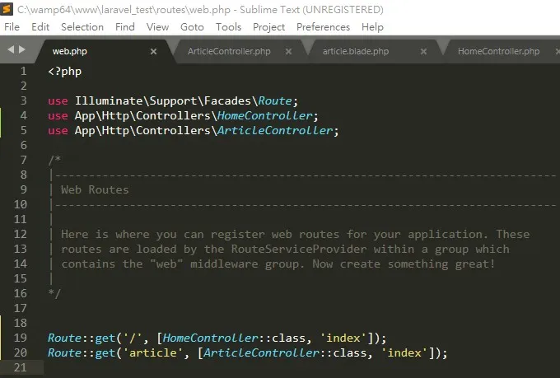The image size is (560, 378).
Task: Click the '/' route string on line 19
Action: click(132, 338)
